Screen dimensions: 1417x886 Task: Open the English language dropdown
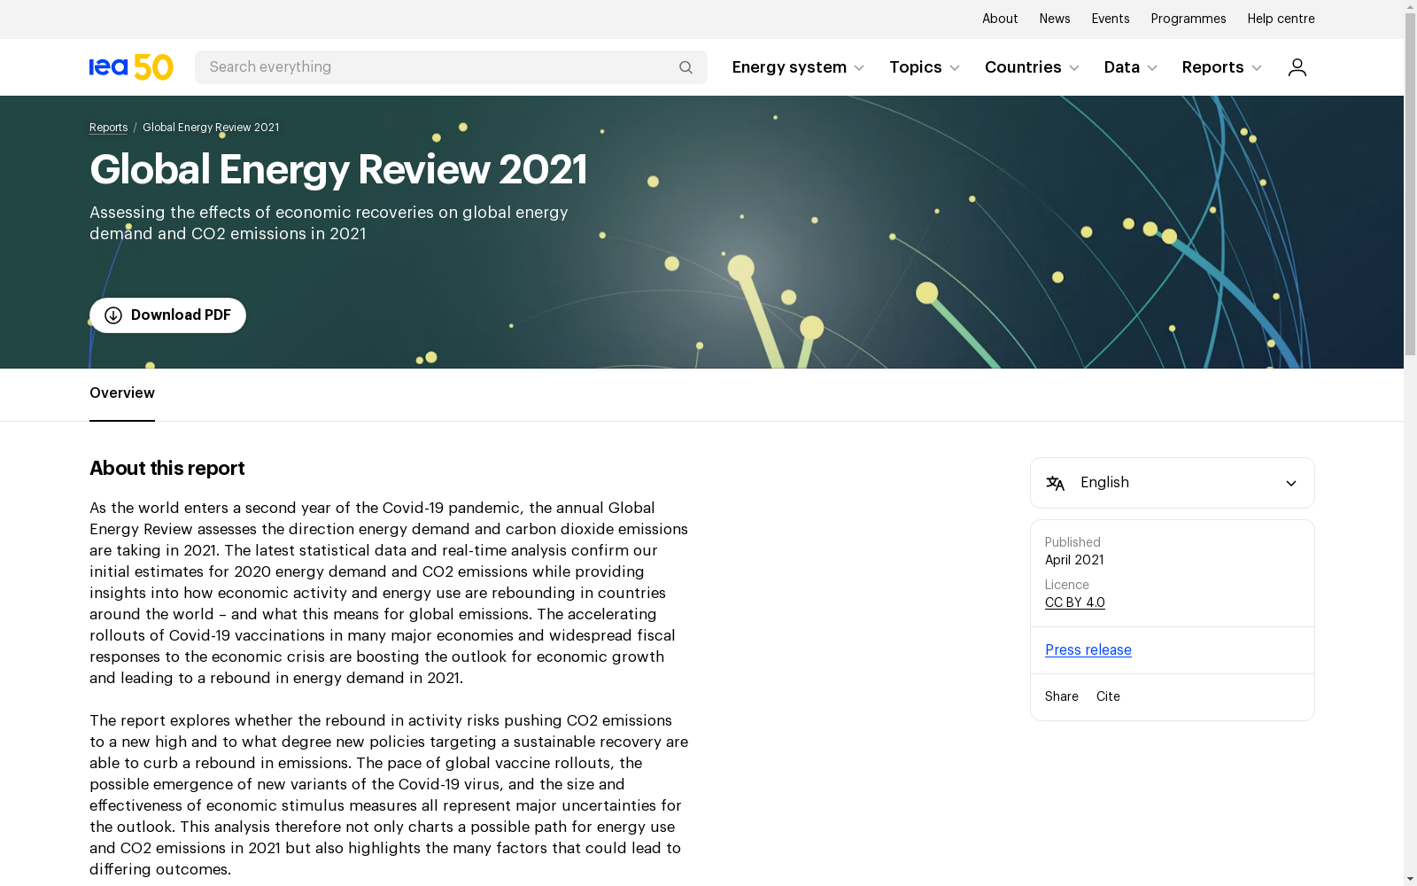1173,483
